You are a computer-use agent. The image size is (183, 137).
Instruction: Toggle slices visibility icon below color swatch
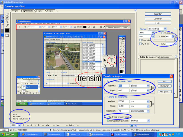(7, 35)
